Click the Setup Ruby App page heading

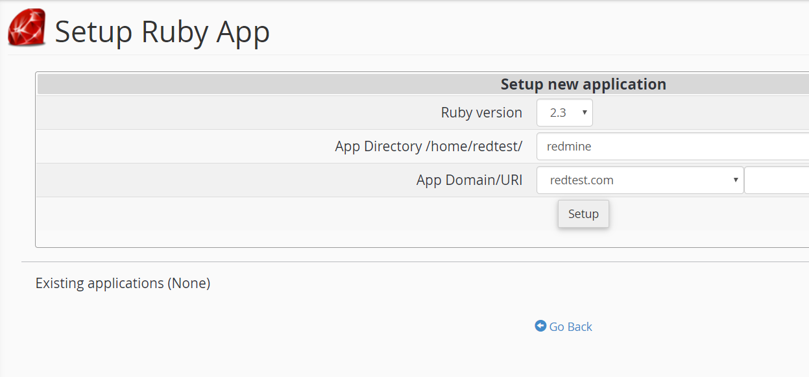coord(162,32)
